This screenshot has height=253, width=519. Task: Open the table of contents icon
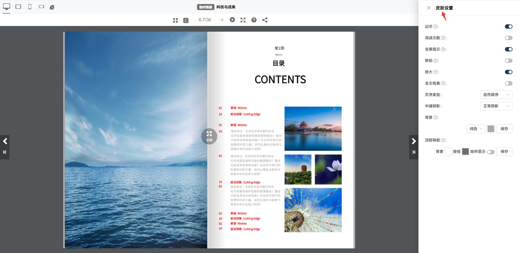pos(186,20)
